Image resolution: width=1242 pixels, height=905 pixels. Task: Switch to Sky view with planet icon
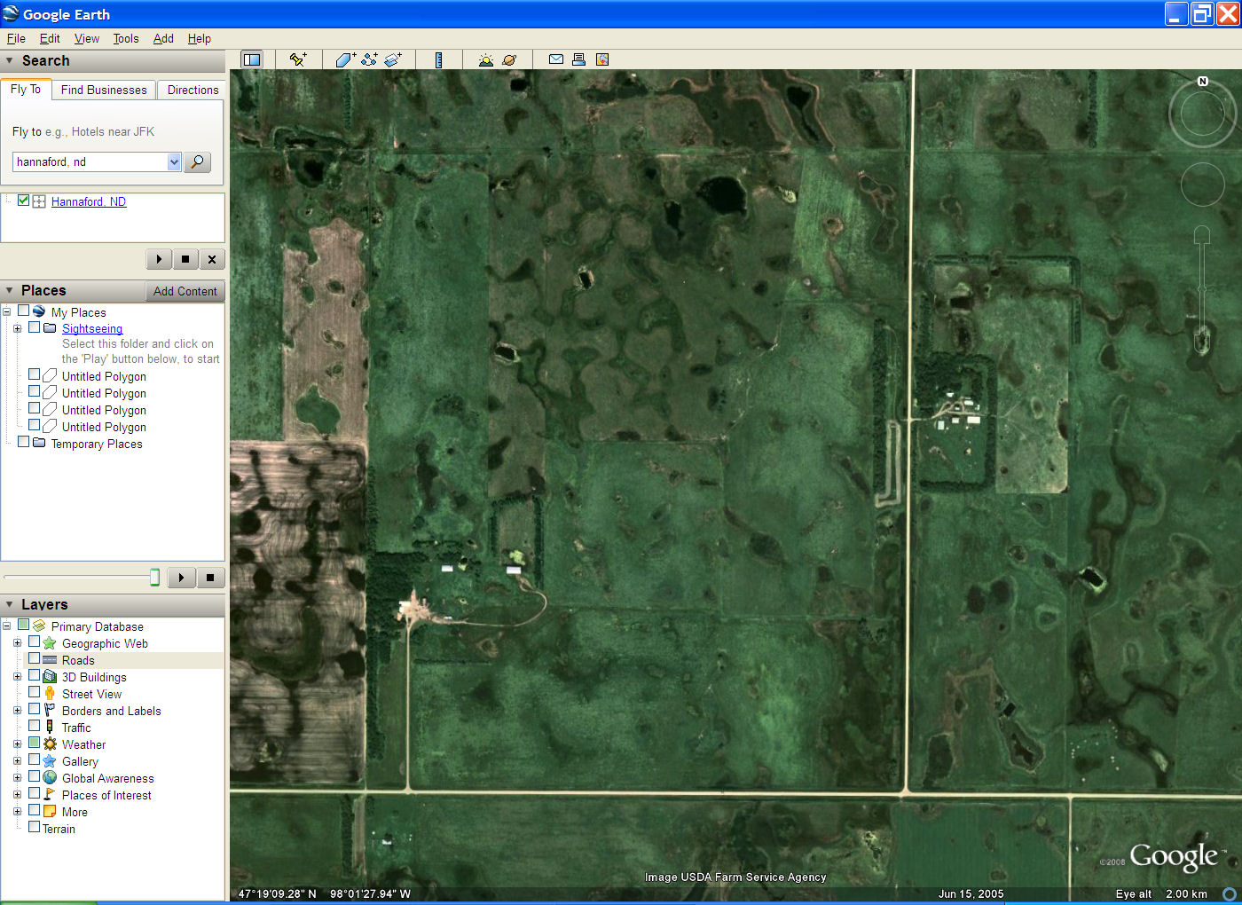coord(509,59)
